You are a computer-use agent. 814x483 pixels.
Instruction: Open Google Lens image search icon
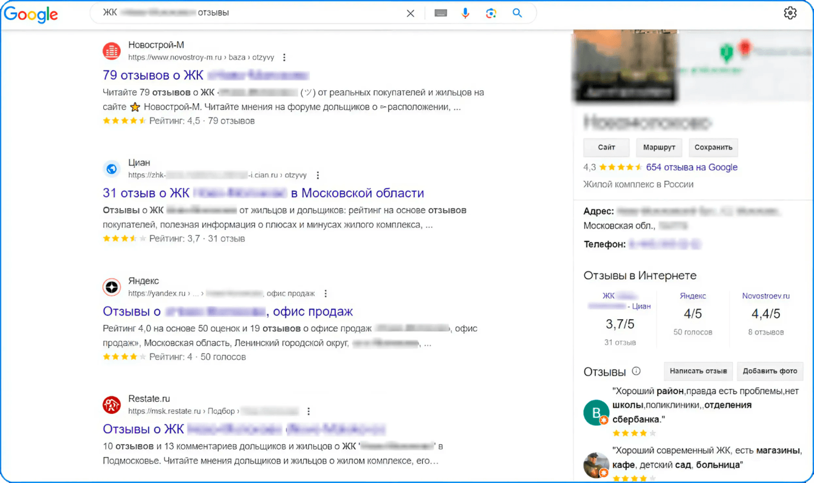pyautogui.click(x=491, y=13)
